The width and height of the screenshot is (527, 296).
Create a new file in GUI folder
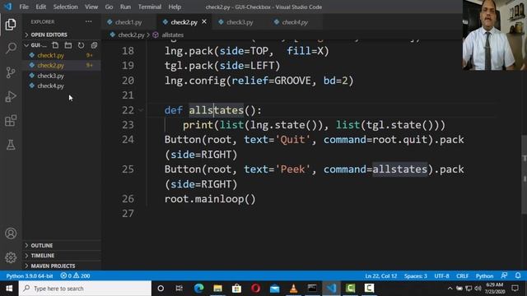(55, 45)
